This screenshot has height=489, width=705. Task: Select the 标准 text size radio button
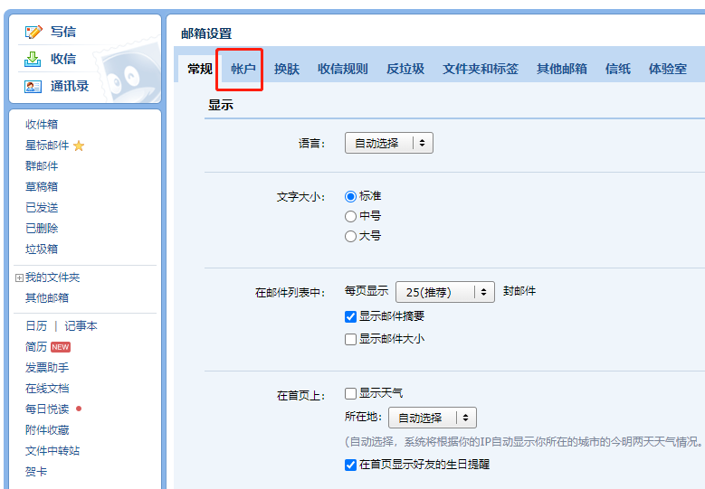[350, 197]
